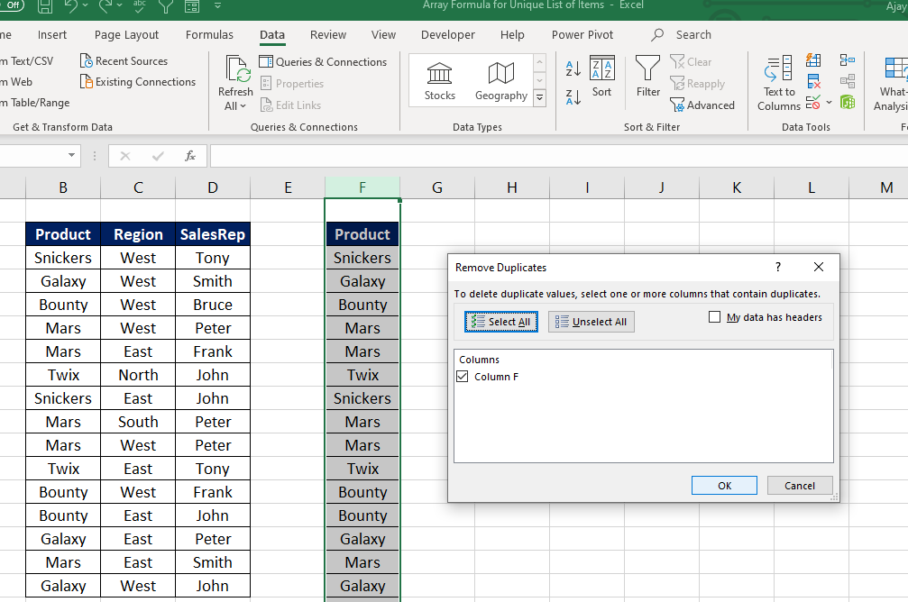
Task: Open the Developer tab
Action: 447,35
